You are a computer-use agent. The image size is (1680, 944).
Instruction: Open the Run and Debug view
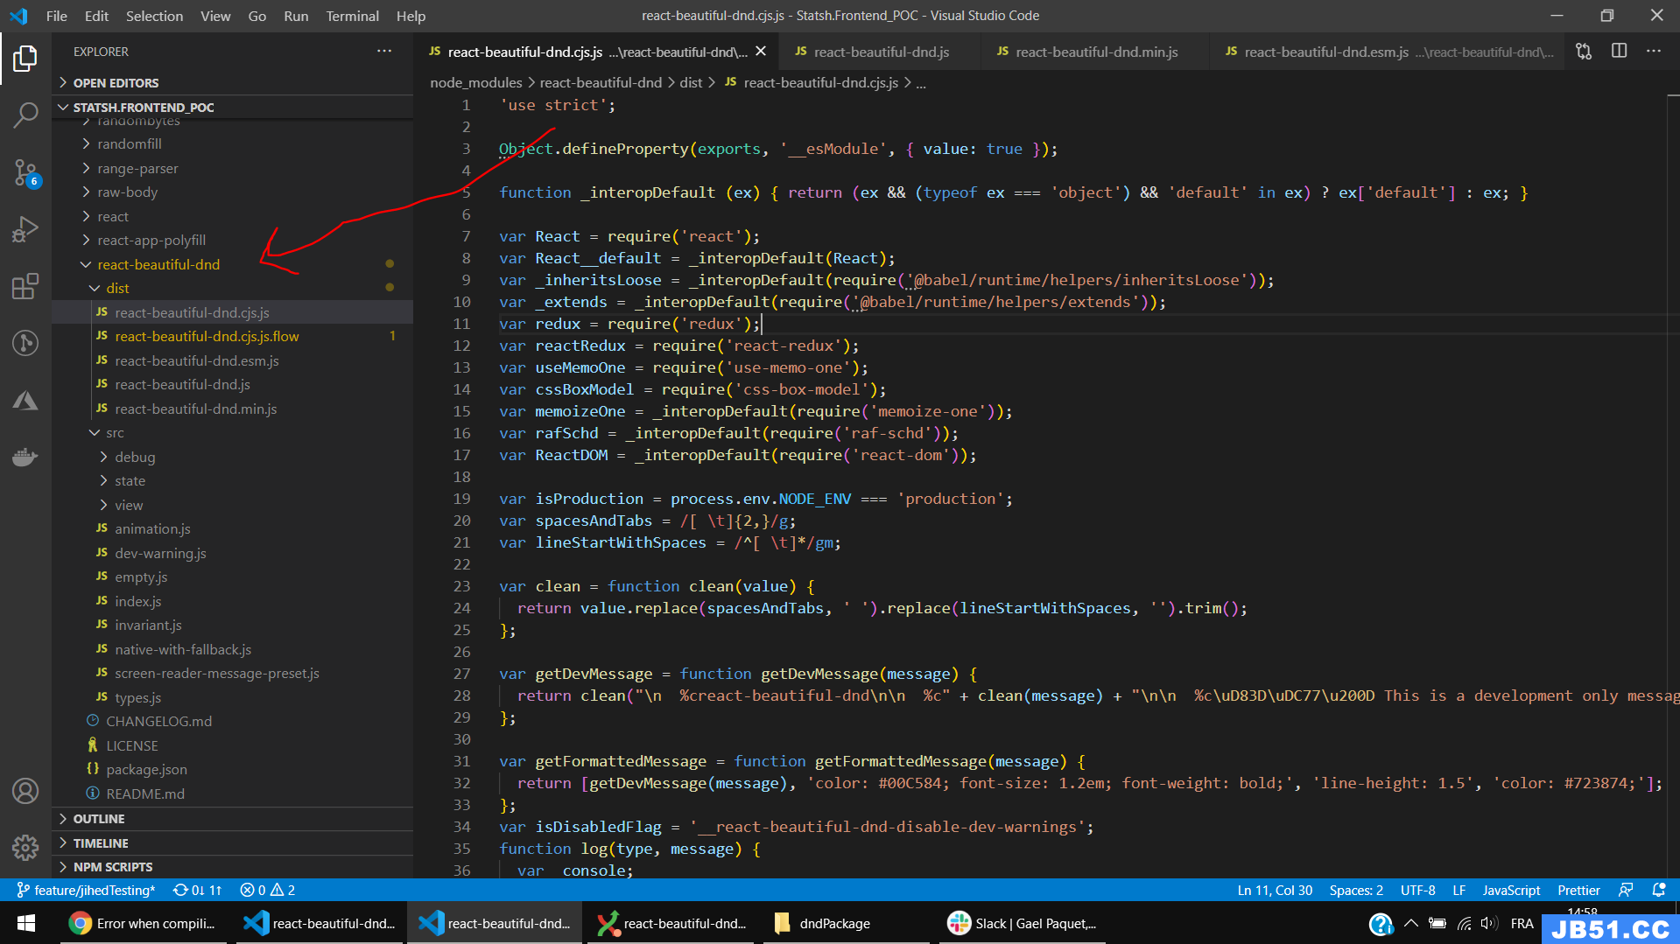click(25, 229)
